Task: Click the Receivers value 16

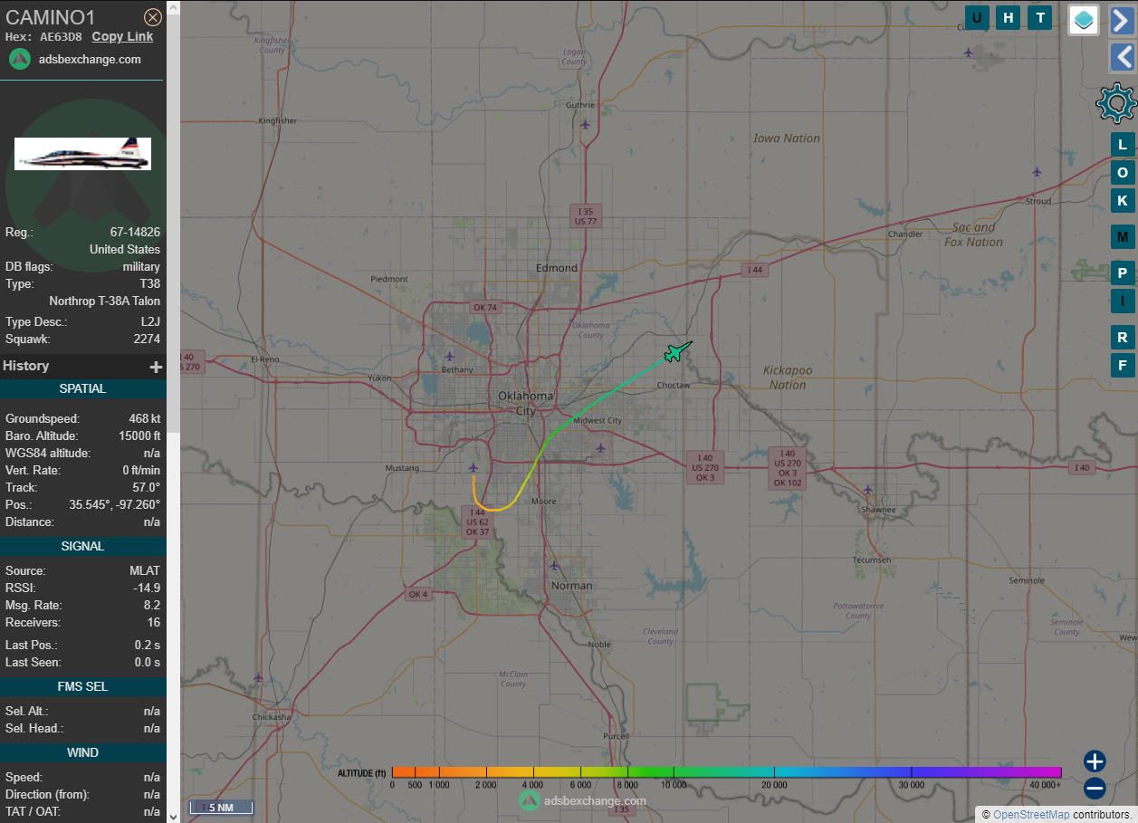Action: pyautogui.click(x=154, y=623)
